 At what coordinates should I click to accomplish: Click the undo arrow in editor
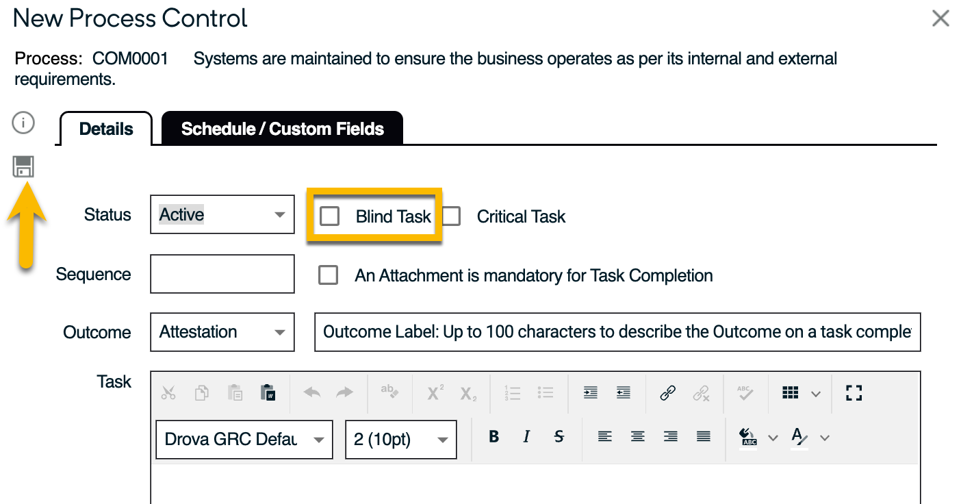coord(312,393)
